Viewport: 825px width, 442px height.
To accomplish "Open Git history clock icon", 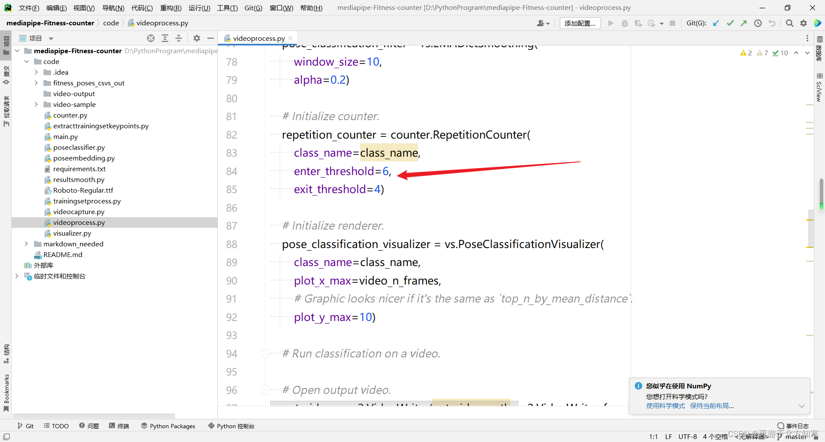I will pos(758,23).
